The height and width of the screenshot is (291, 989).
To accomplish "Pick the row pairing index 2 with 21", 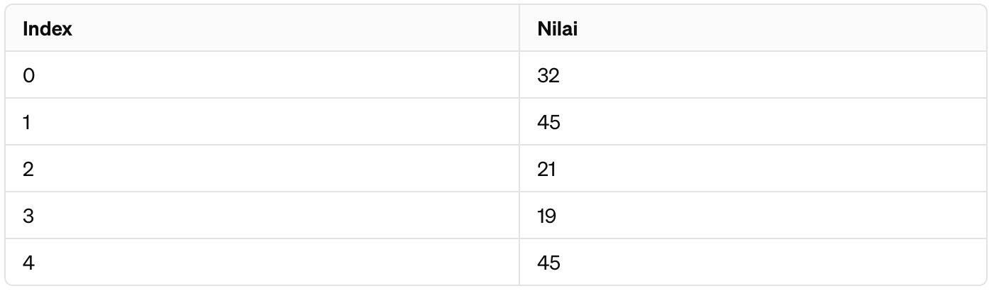I will (494, 168).
